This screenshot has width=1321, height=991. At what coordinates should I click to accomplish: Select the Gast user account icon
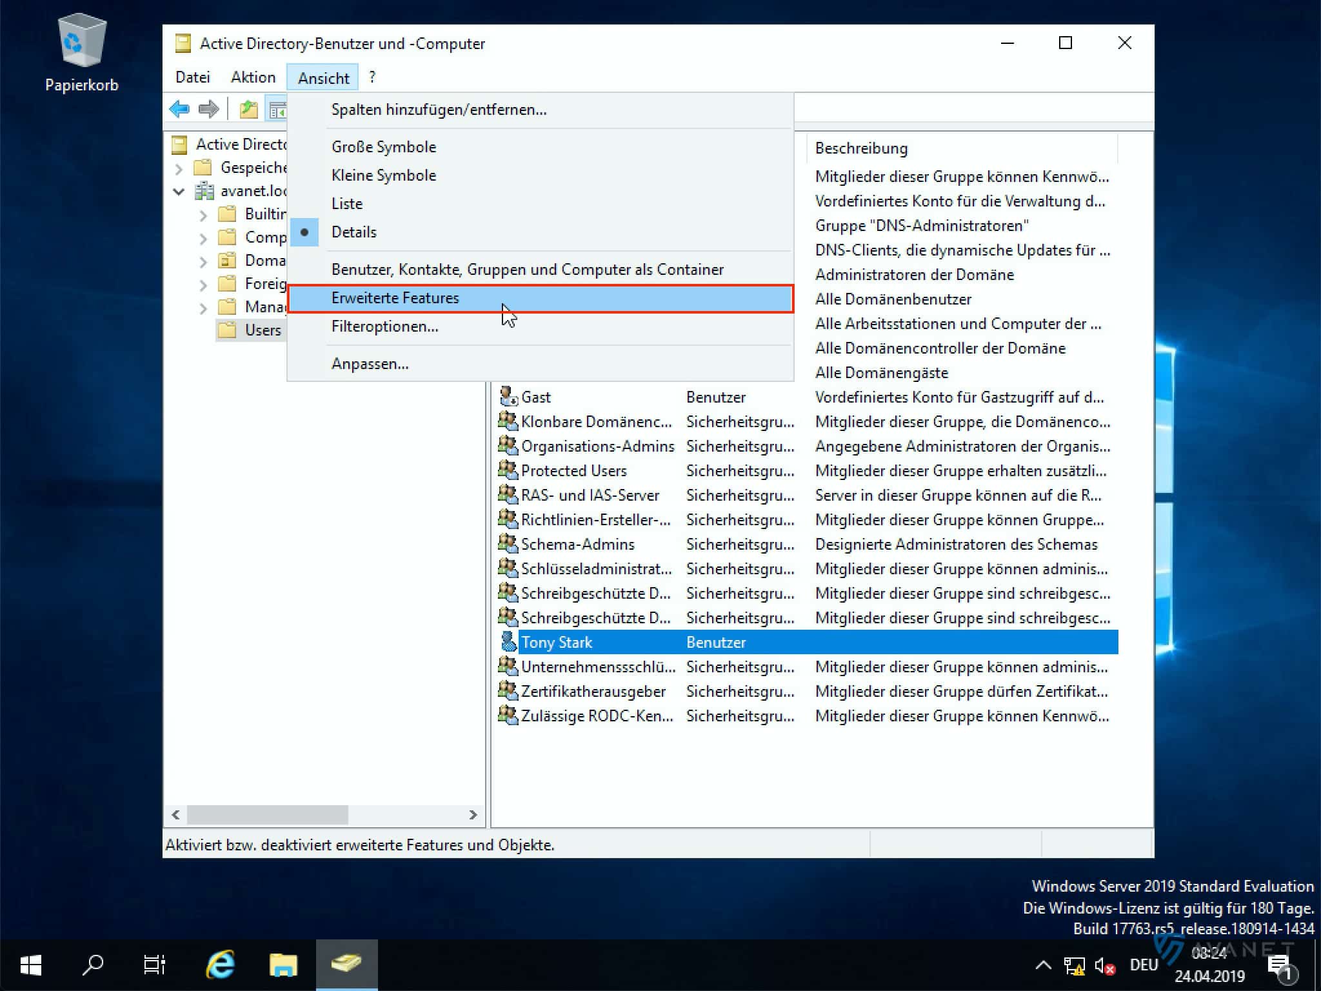(508, 396)
